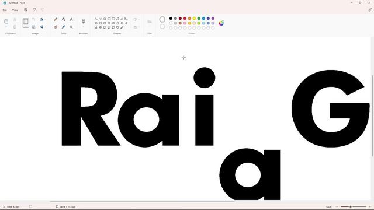Open the Size line thickness selector
This screenshot has height=210, width=374.
pos(150,22)
